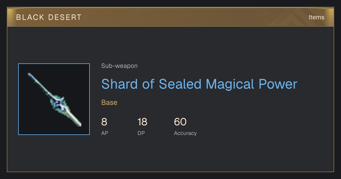Image resolution: width=341 pixels, height=179 pixels.
Task: Click the AP stat label
Action: (x=105, y=133)
